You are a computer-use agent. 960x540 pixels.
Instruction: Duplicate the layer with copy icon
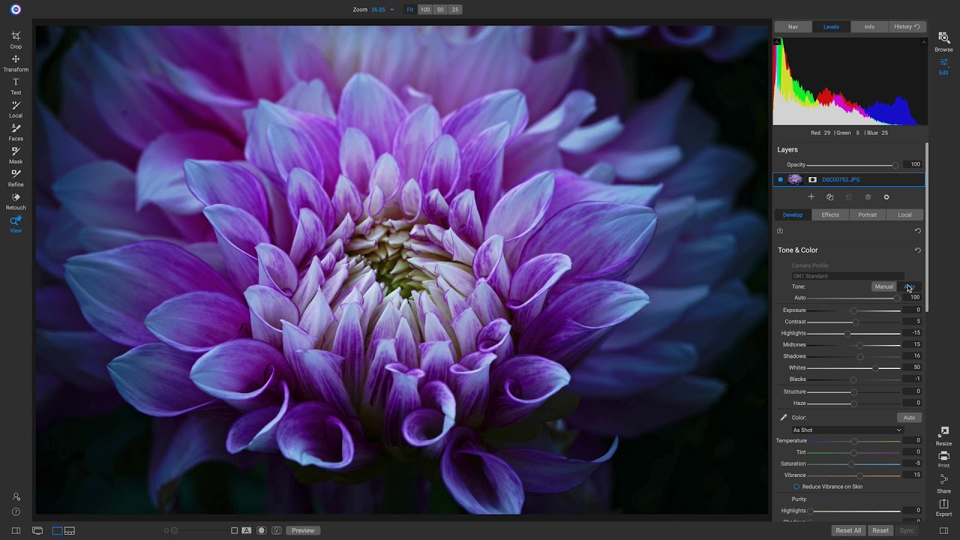(829, 197)
